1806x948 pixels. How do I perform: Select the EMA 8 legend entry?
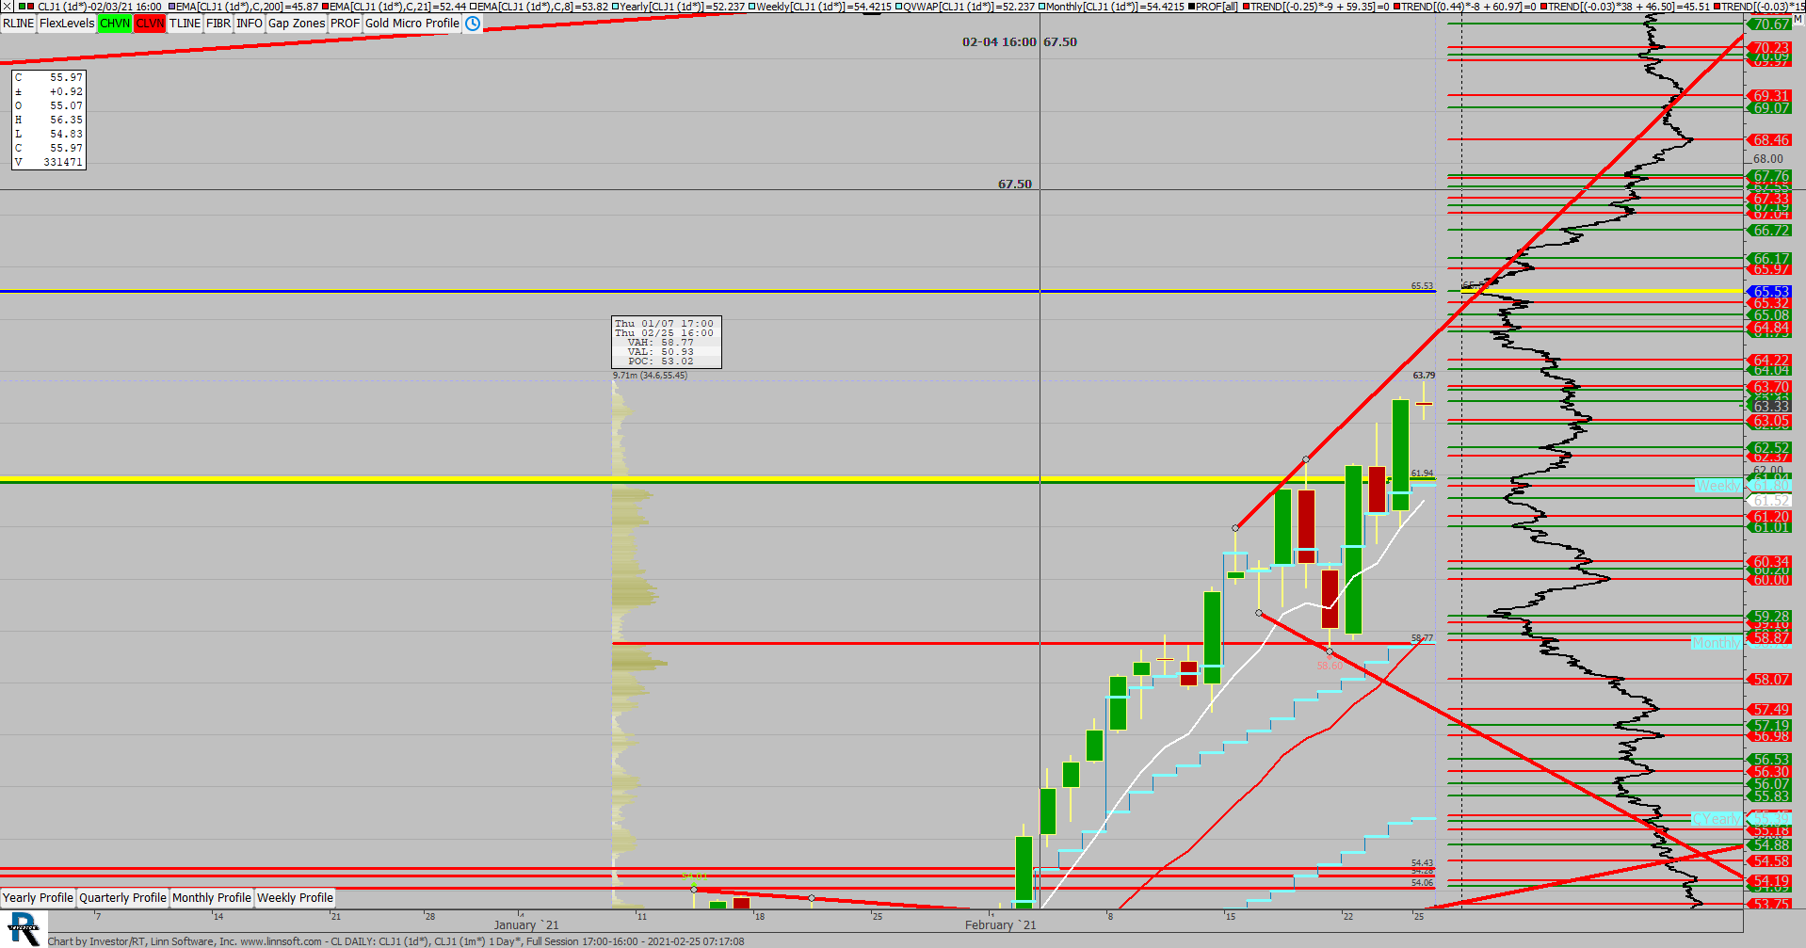tap(538, 7)
